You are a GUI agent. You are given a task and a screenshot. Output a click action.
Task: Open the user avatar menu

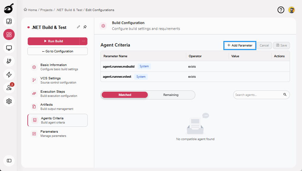(292, 10)
